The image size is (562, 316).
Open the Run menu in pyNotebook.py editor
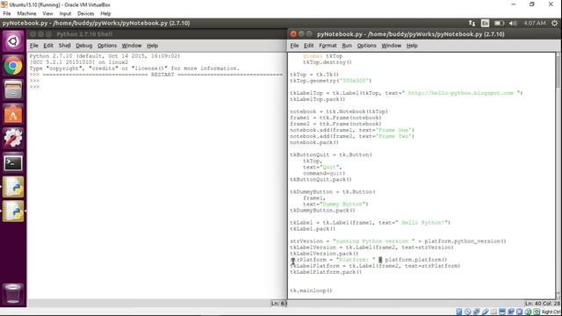[347, 46]
